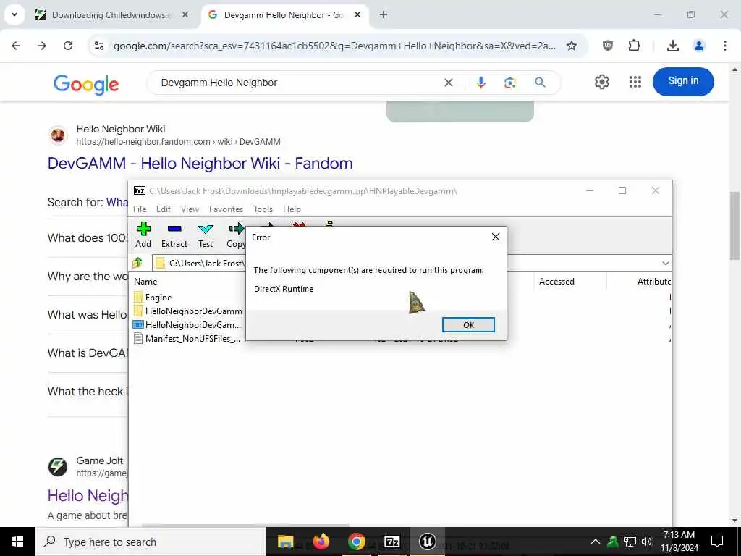Switch to the Downloading Chilledwindows tab
This screenshot has width=741, height=556.
(111, 15)
